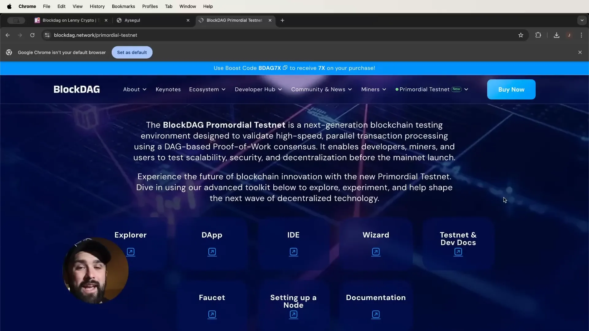
Task: Open Testnet & Dev Docs link icon
Action: [x=458, y=252]
